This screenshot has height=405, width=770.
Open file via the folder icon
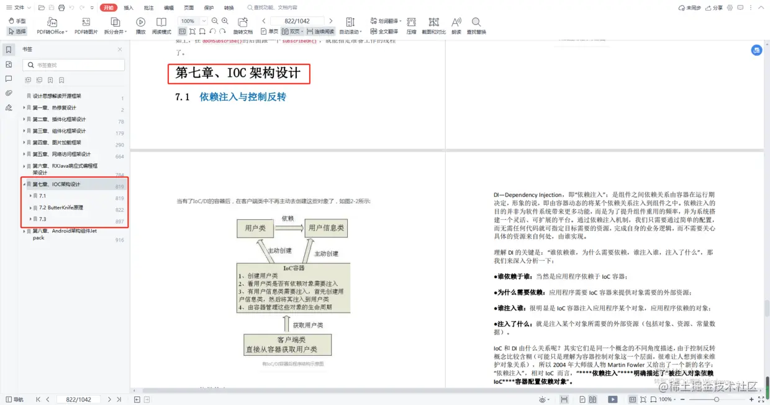42,7
